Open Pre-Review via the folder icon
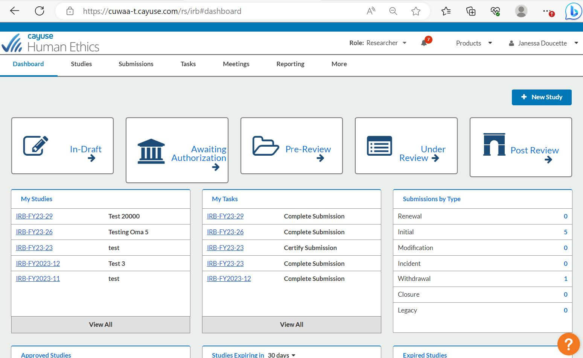Image resolution: width=583 pixels, height=358 pixels. (265, 146)
